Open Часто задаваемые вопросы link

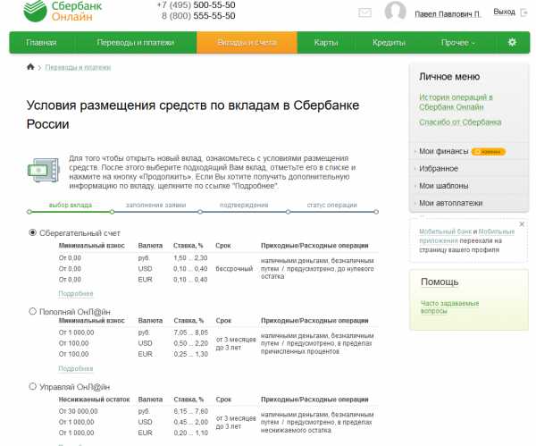click(449, 307)
